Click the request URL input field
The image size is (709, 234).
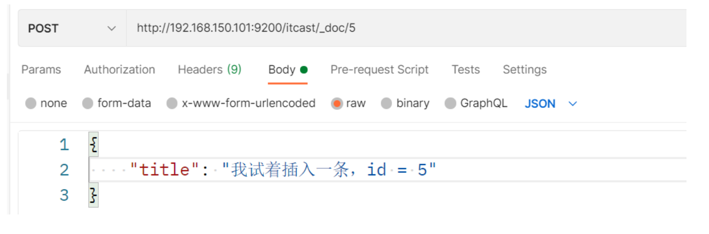tap(391, 28)
